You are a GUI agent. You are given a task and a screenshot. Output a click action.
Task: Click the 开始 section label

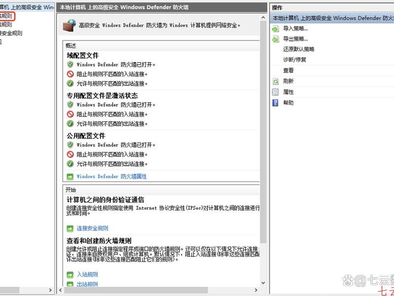[70, 190]
